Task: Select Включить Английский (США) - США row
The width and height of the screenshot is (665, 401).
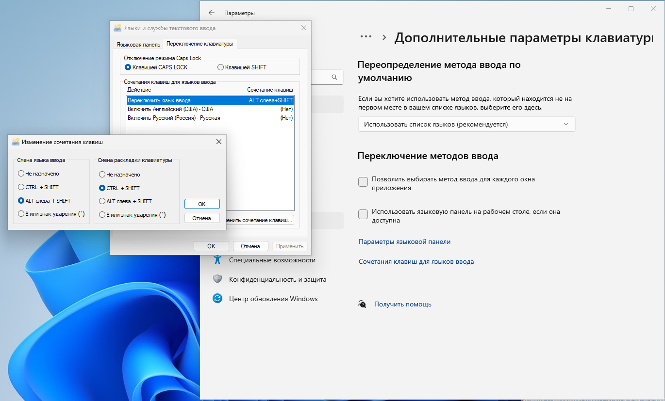Action: click(x=210, y=109)
